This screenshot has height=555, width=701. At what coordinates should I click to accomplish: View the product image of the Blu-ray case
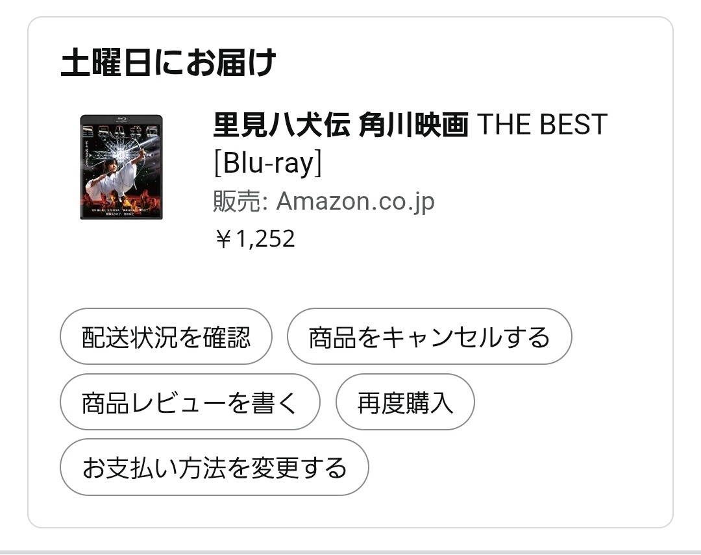(121, 167)
